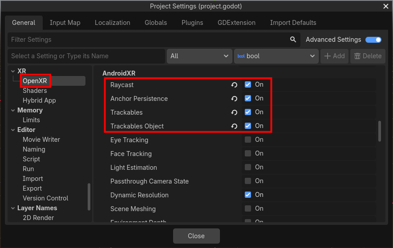Turn on Light Estimation checkbox

(x=247, y=167)
